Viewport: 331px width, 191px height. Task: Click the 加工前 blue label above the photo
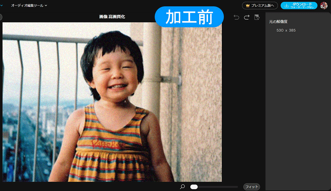(x=189, y=17)
